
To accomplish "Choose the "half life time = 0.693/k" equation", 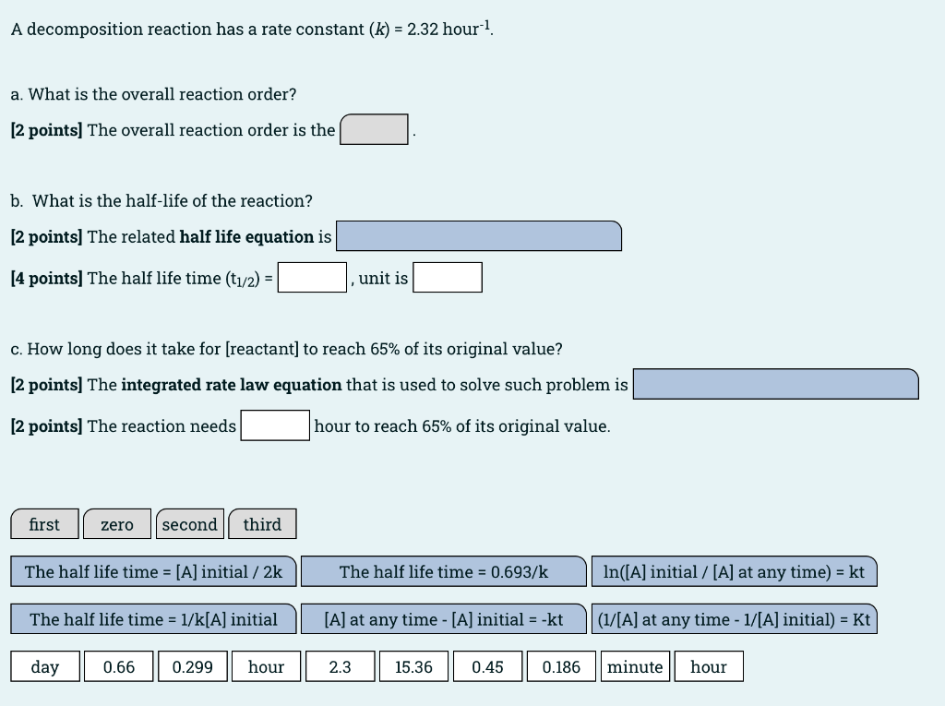I will [444, 572].
